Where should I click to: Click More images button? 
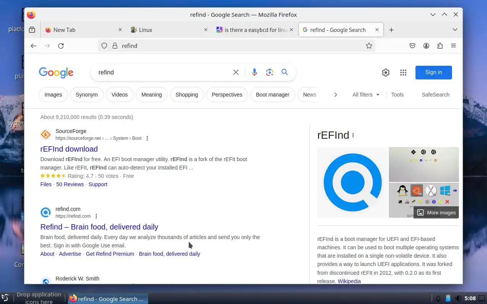pos(436,212)
